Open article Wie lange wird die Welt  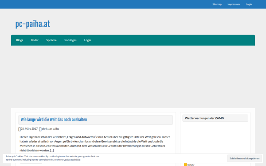[54, 120]
